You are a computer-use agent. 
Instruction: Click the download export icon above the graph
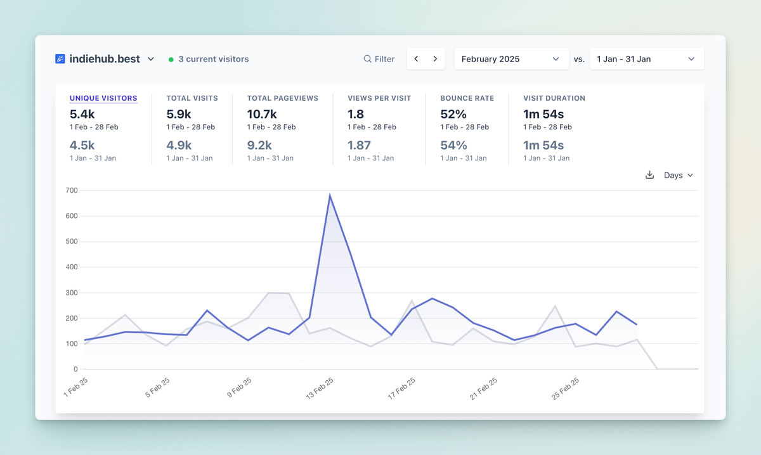pyautogui.click(x=649, y=175)
